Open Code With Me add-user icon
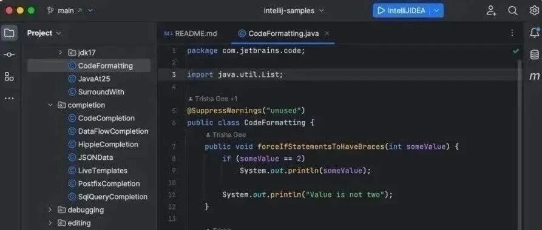Screen dimensions: 542x230 (491, 11)
